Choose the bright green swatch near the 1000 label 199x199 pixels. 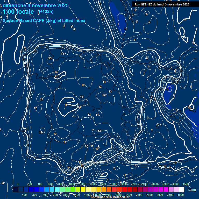(73, 189)
